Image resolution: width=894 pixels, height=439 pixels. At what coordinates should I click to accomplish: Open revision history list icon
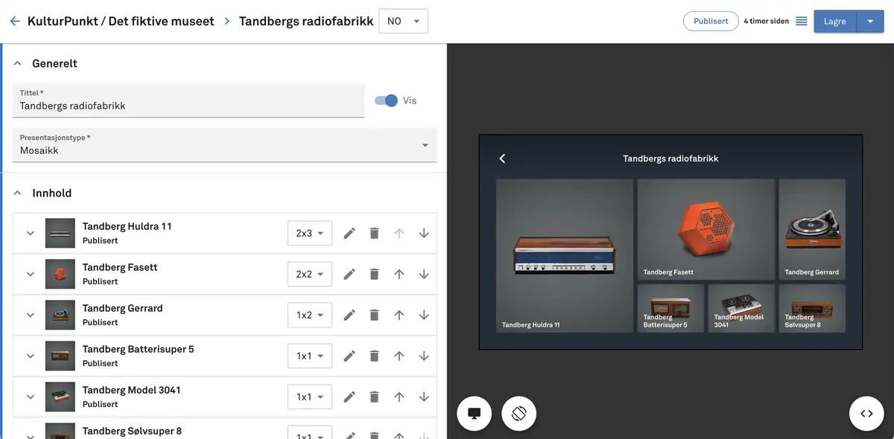pyautogui.click(x=802, y=22)
